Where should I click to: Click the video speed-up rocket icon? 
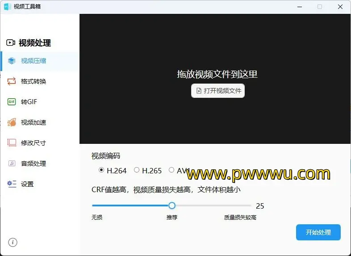(x=12, y=122)
